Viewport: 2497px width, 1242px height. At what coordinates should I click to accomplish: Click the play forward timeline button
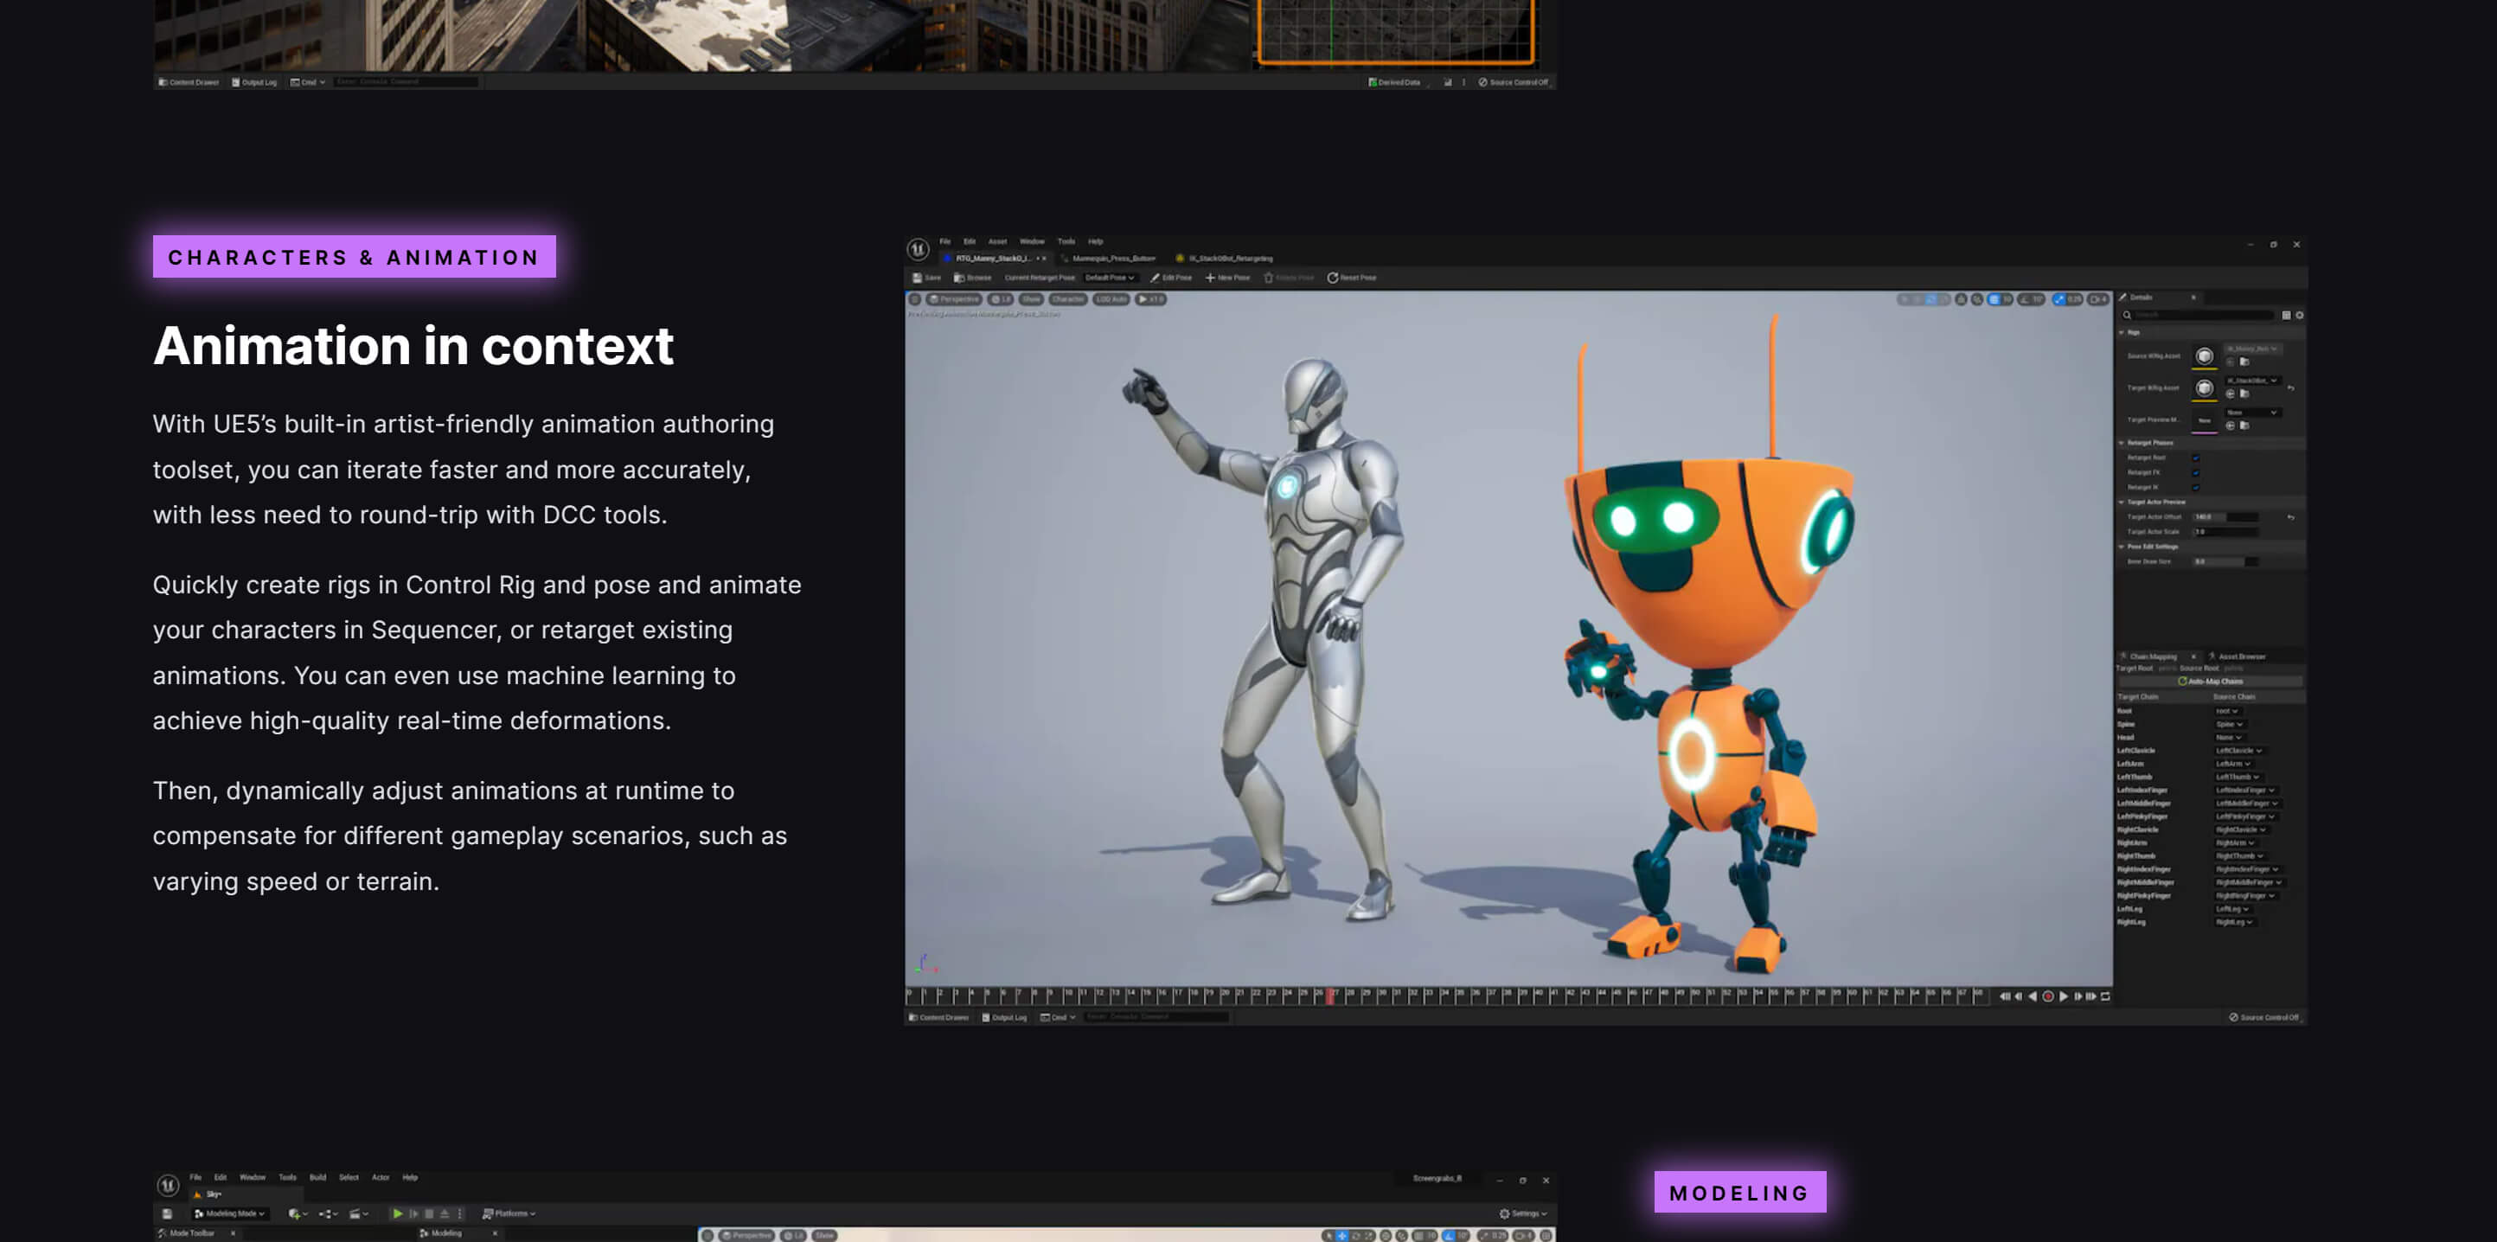tap(2064, 996)
